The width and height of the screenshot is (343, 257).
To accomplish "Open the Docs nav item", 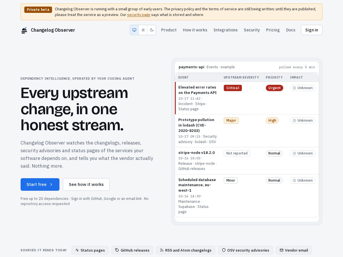I will point(291,30).
